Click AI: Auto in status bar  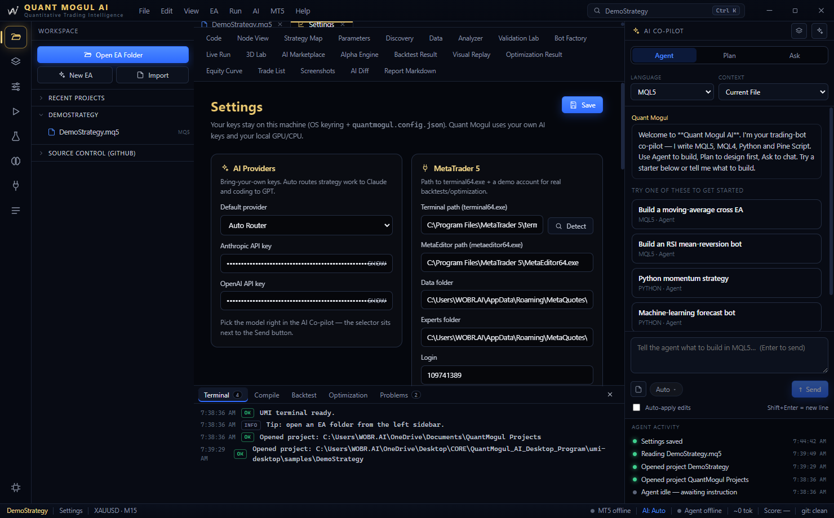click(x=654, y=511)
